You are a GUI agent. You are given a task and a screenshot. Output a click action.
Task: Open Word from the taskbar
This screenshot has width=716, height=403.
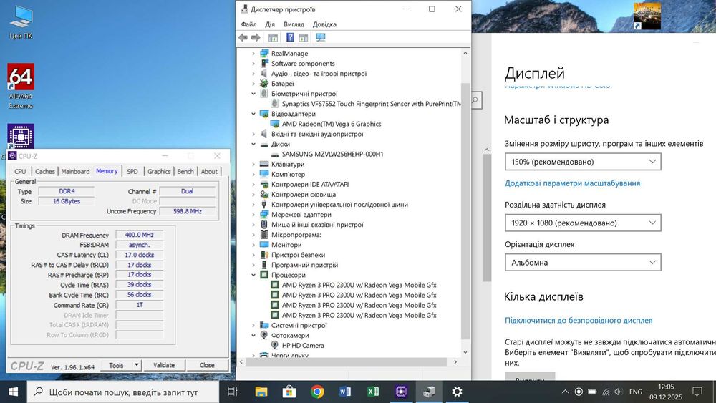click(345, 392)
